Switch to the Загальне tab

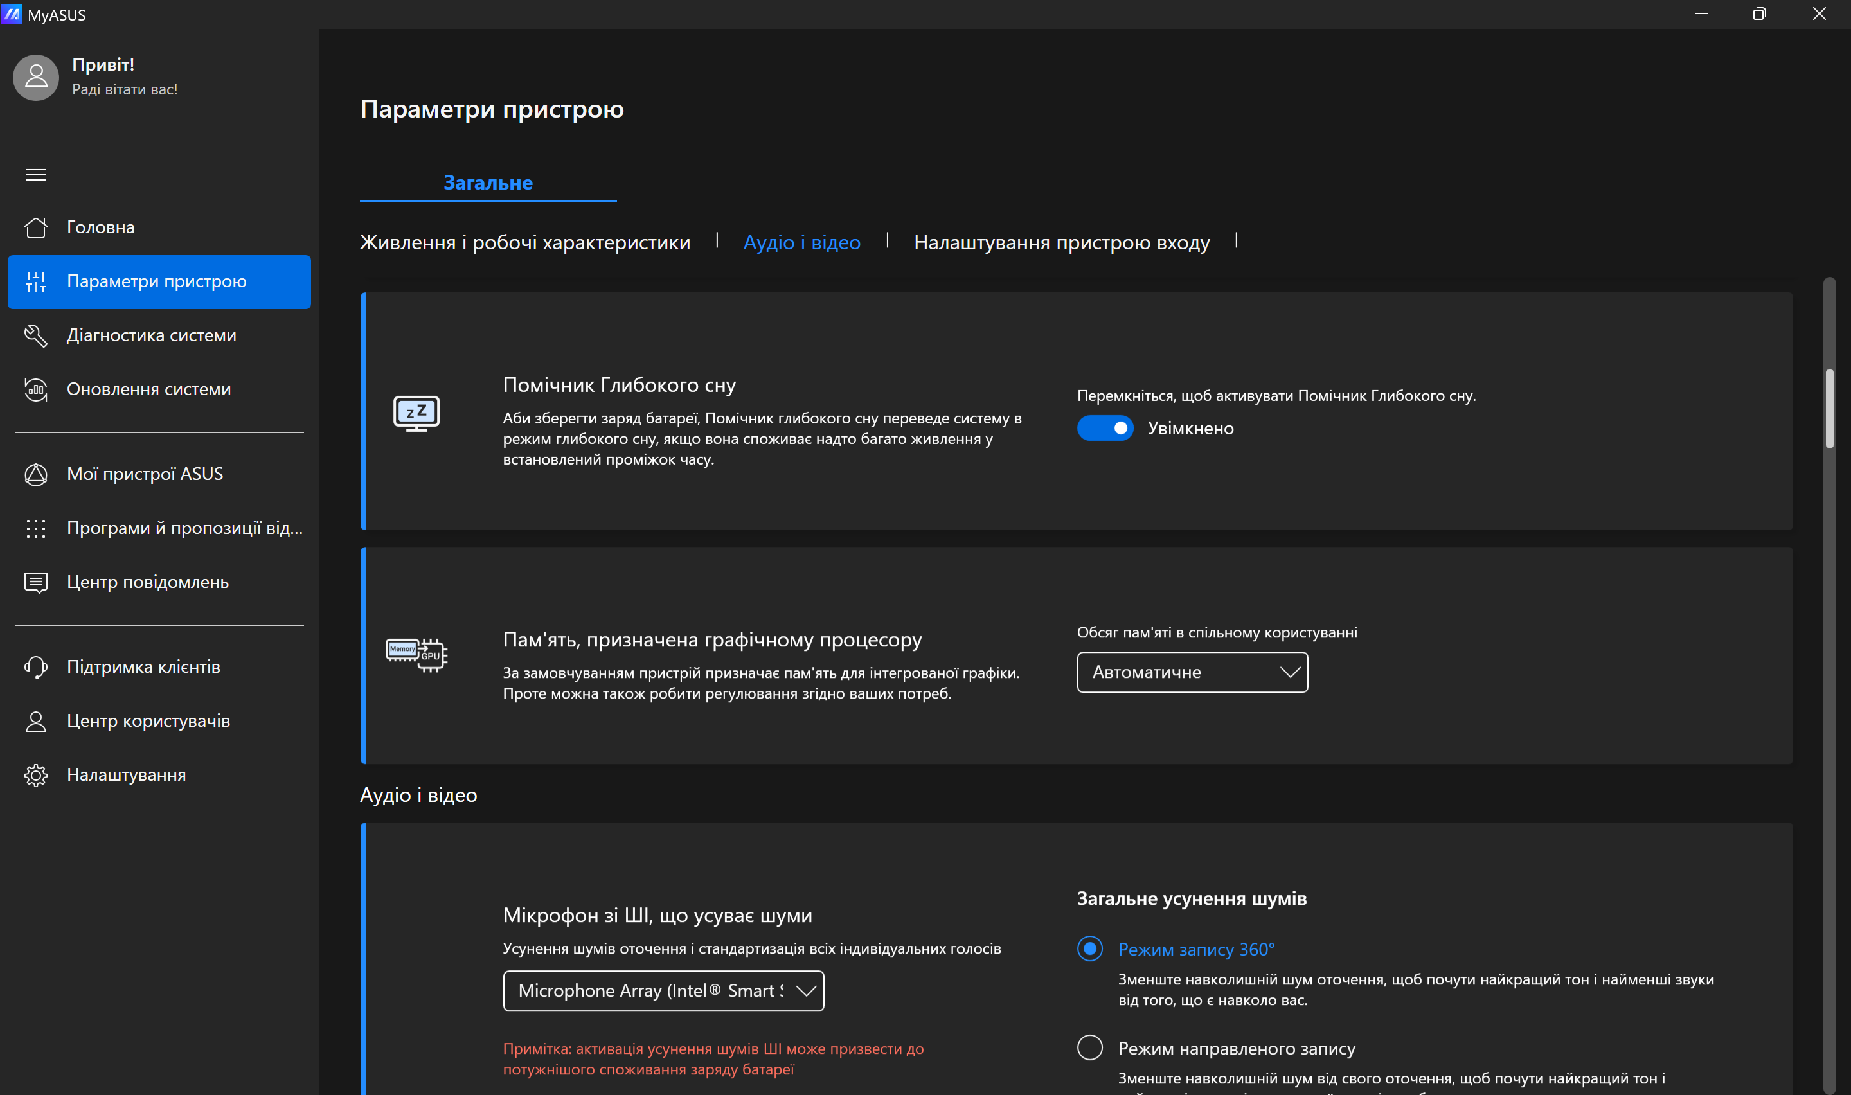[488, 182]
